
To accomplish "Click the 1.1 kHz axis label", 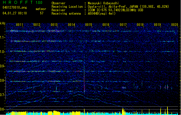I will pos(2,37).
